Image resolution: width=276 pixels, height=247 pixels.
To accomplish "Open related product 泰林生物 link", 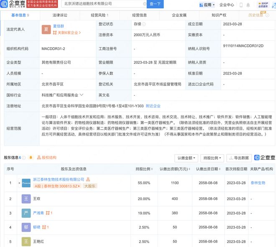I will (258, 183).
